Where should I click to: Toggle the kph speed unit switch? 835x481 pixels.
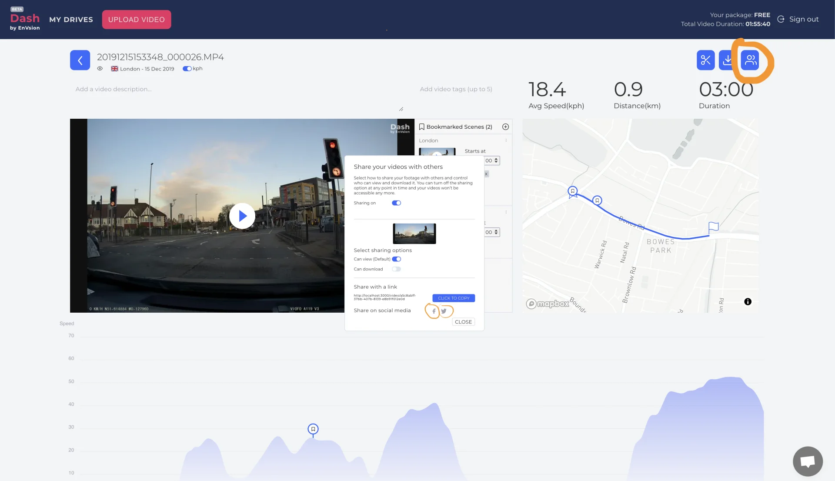click(x=187, y=69)
